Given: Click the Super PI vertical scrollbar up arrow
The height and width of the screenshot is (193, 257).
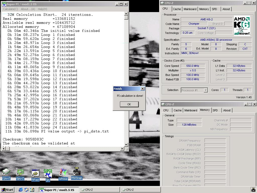Looking at the screenshot, I should pos(126,14).
